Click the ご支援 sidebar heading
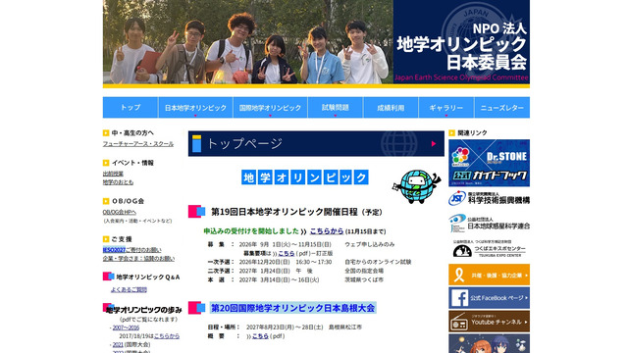Screen dimensions: 628x353 coord(122,239)
